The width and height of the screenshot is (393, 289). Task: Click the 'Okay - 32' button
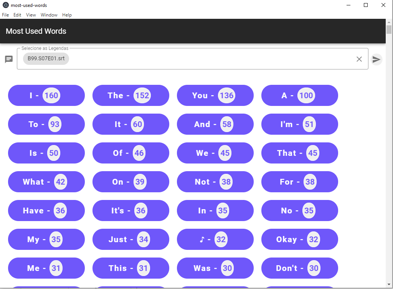(299, 239)
